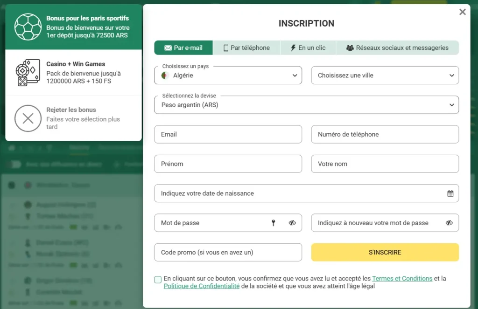The height and width of the screenshot is (309, 478).
Task: Click the calendar icon in birth date field
Action: [450, 193]
